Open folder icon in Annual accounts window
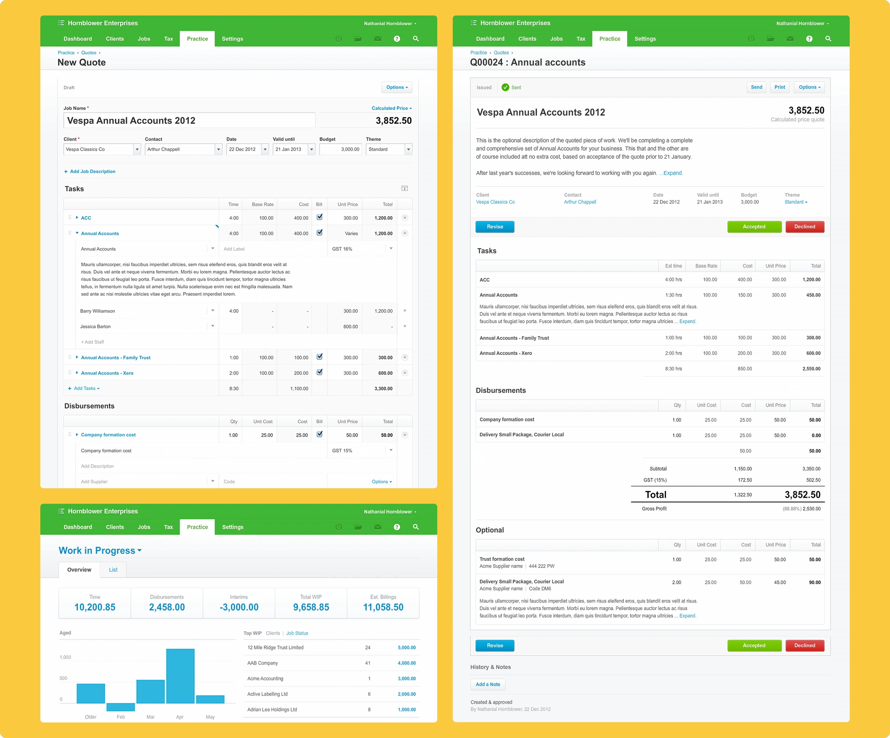 [x=770, y=39]
